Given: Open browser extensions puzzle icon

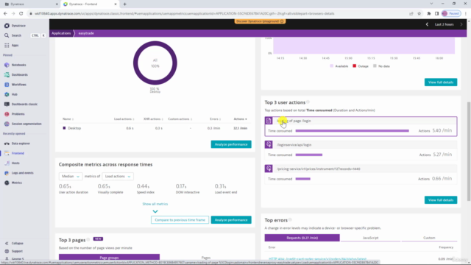Looking at the screenshot, I should (428, 13).
